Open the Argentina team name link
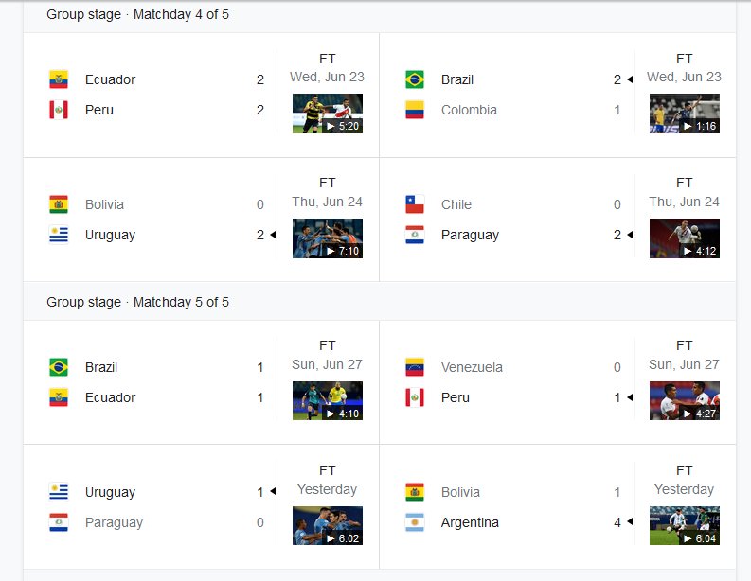Screen dimensions: 751x581 click(x=470, y=522)
